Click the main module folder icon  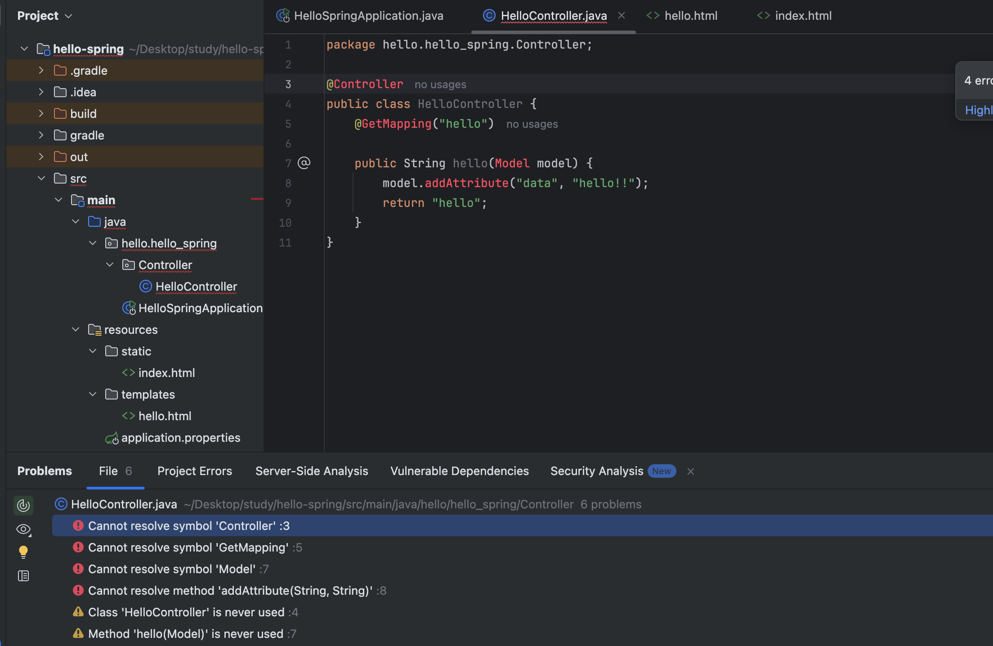tap(77, 200)
